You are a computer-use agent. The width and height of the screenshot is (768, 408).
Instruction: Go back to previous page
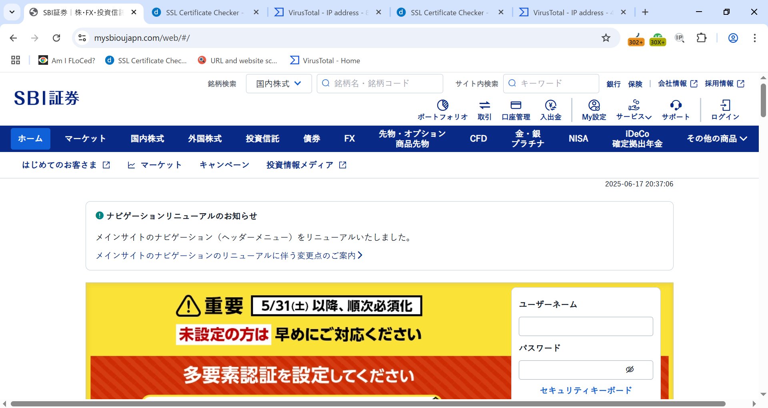click(x=13, y=38)
